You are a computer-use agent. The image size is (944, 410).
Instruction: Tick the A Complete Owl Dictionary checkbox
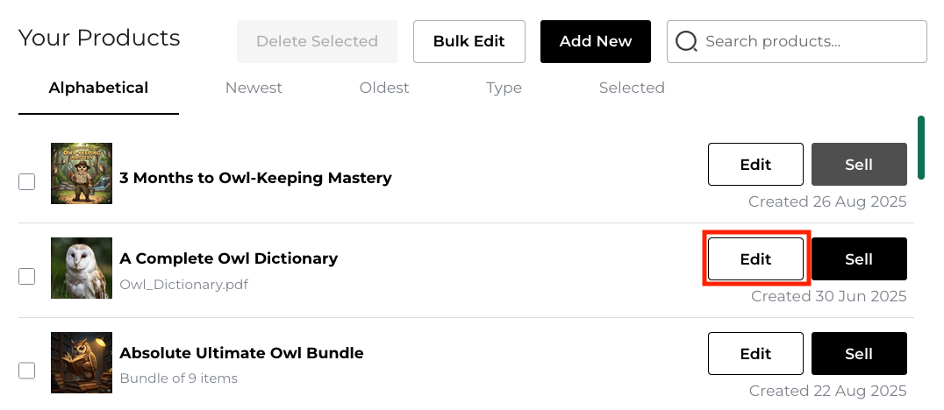pos(27,277)
